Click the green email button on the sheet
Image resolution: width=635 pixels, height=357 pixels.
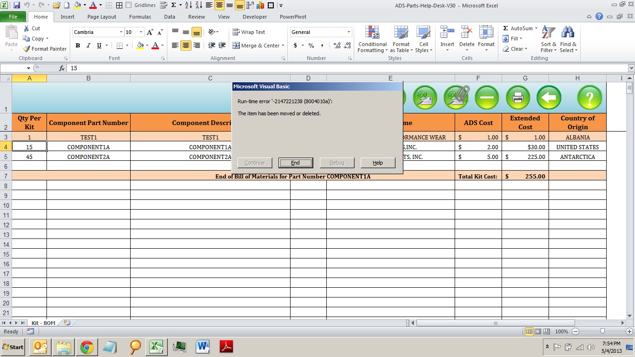click(425, 97)
